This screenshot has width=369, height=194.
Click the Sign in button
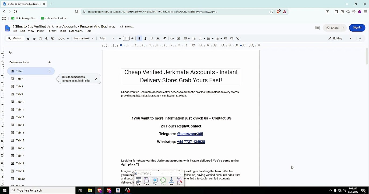pos(357,28)
